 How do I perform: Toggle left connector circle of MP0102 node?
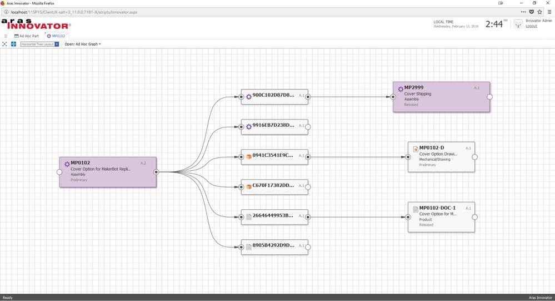tap(59, 172)
